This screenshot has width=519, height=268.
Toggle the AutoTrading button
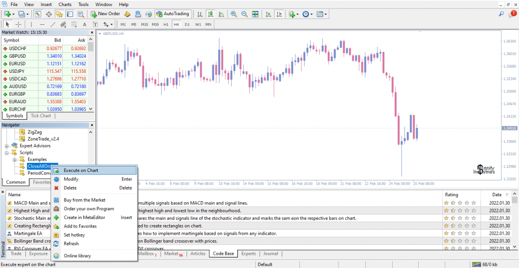[x=173, y=14]
